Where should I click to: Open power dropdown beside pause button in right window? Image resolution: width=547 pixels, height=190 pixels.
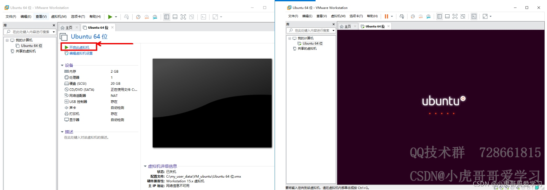(392, 16)
